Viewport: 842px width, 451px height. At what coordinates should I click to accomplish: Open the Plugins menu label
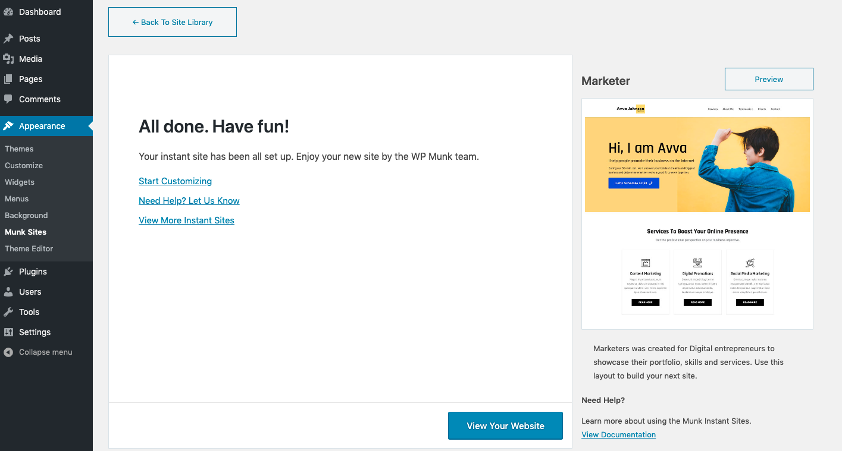(33, 272)
